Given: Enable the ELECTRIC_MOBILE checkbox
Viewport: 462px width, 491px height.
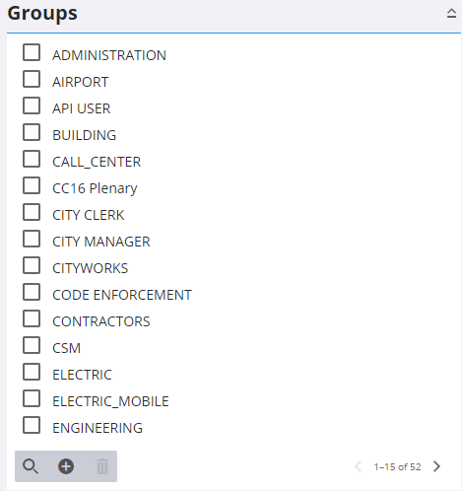Looking at the screenshot, I should tap(32, 398).
